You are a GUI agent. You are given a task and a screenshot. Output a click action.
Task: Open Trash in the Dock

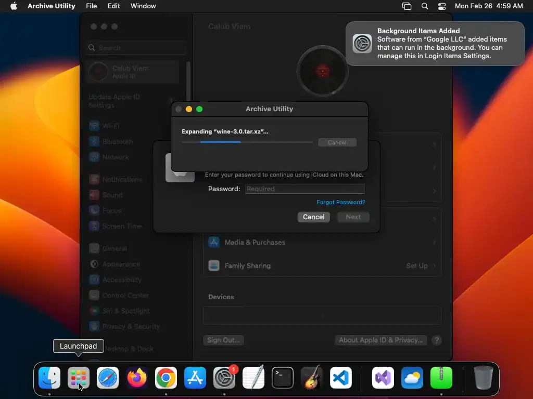[484, 378]
